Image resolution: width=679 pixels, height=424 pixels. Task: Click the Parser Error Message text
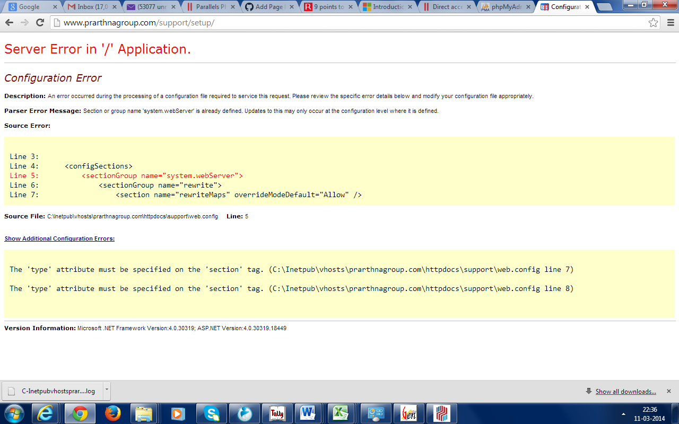coord(221,111)
